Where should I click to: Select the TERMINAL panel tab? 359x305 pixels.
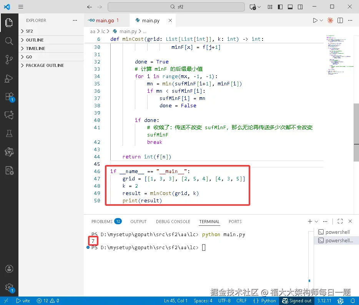(x=209, y=222)
